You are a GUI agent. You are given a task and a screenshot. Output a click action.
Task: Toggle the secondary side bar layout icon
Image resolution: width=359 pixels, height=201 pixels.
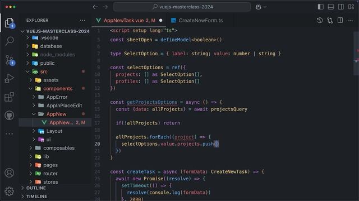point(340,7)
